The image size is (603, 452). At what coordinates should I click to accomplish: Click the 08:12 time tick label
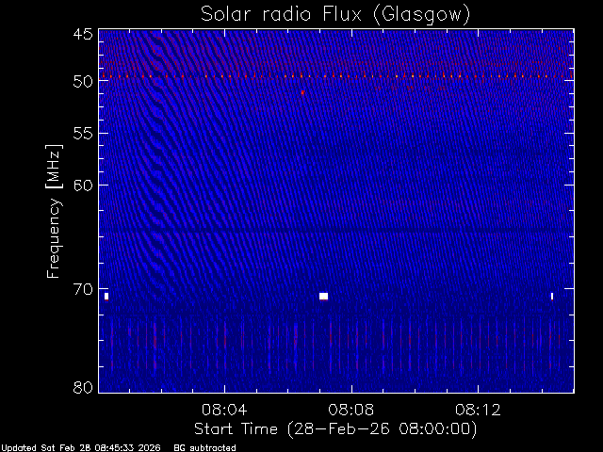click(478, 410)
